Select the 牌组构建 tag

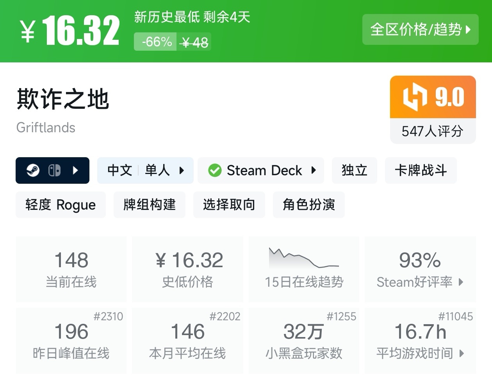[x=149, y=204]
